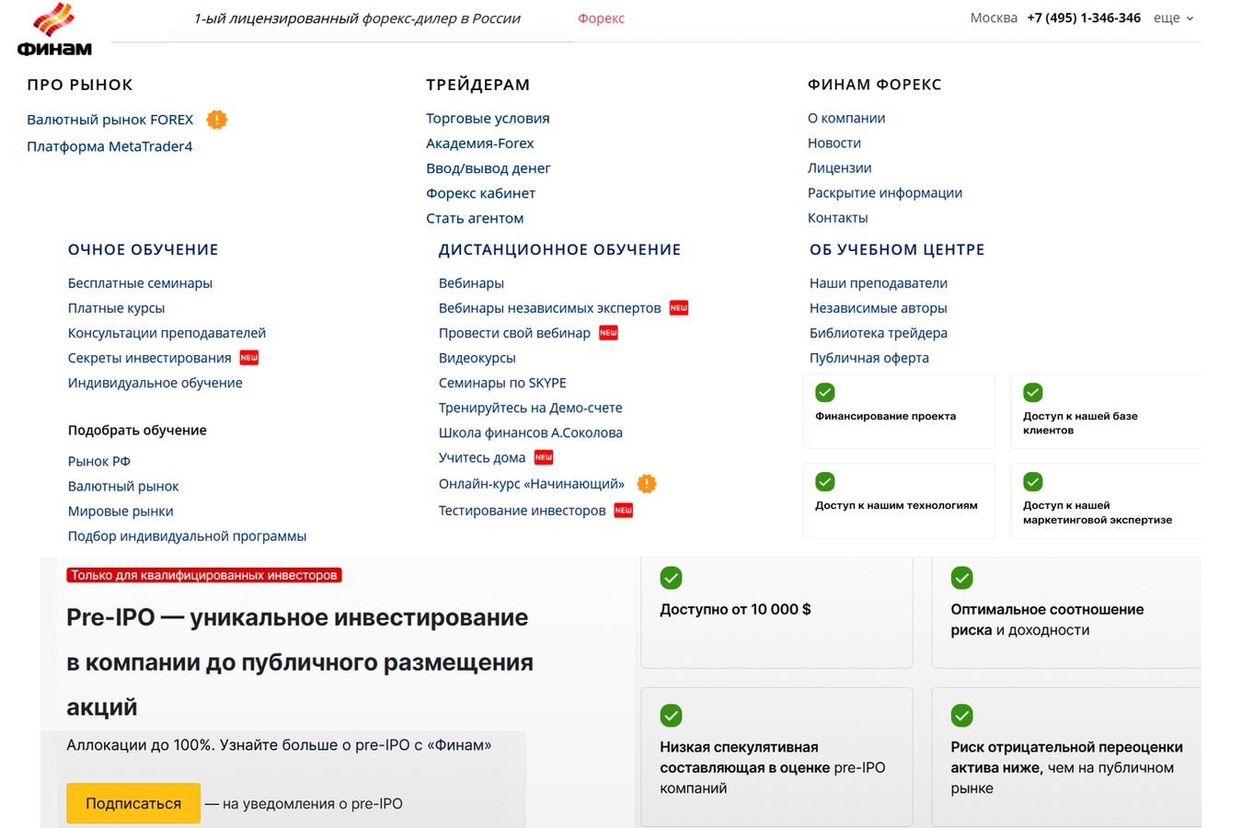Click phone number +7 (495) 1-346-346

(1084, 18)
